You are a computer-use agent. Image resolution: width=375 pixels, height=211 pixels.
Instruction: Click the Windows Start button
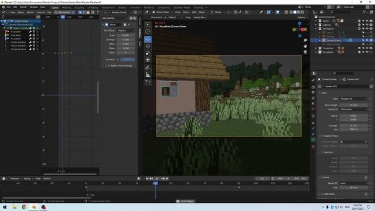tap(5, 207)
